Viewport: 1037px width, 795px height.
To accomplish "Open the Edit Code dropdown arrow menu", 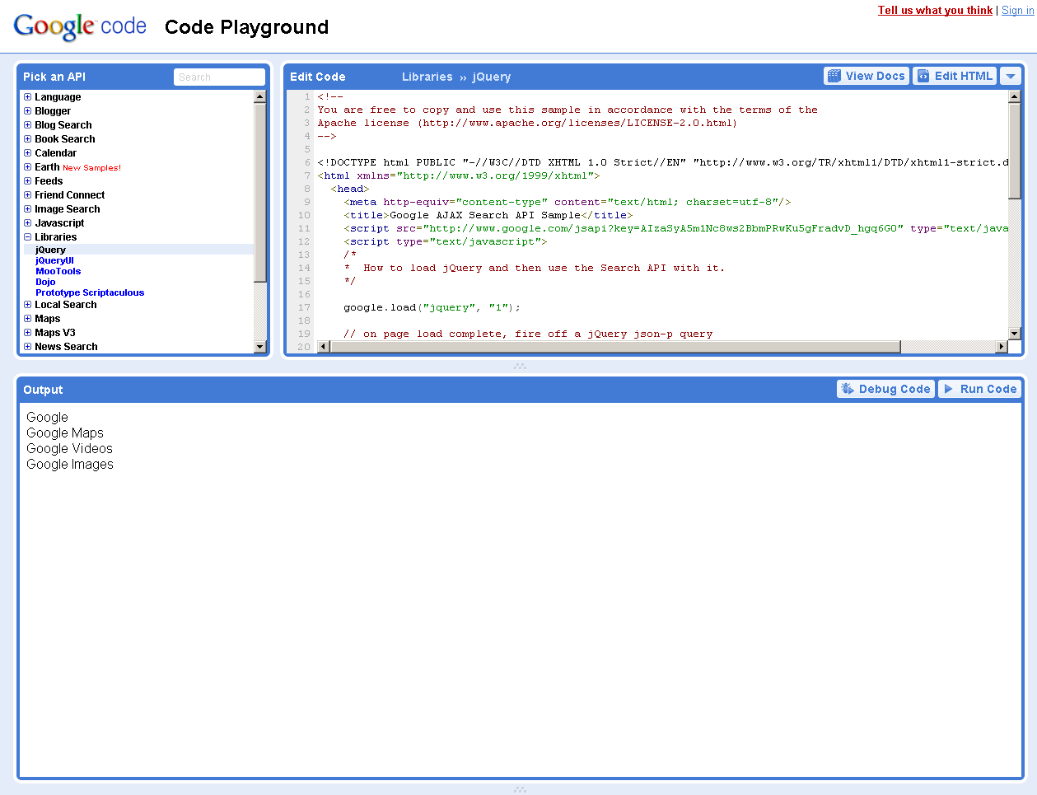I will pyautogui.click(x=1011, y=76).
